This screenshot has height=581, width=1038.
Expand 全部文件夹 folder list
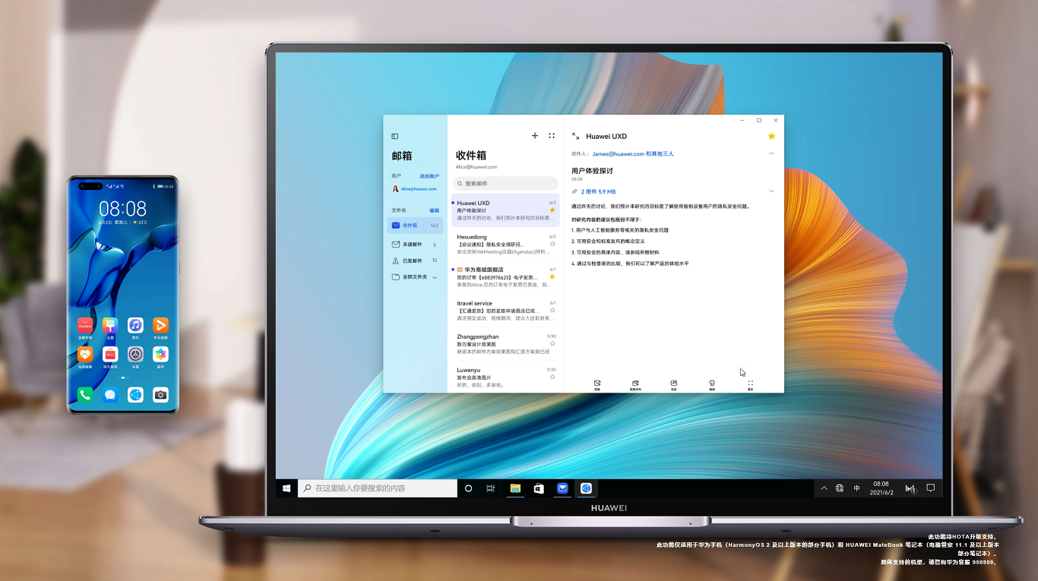(x=435, y=277)
